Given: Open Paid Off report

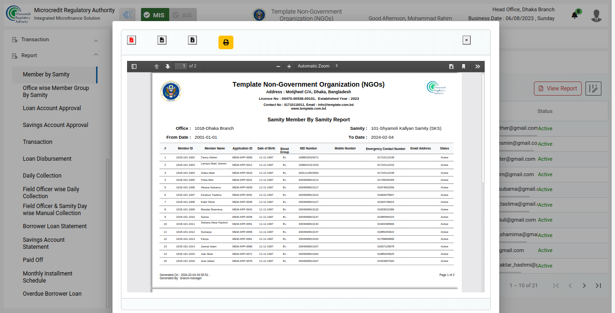Looking at the screenshot, I should click(x=33, y=260).
